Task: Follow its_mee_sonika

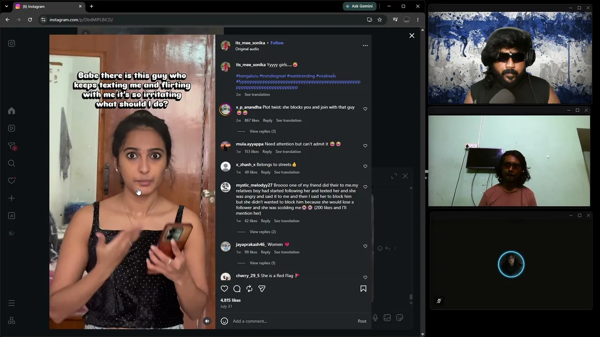Action: click(277, 43)
